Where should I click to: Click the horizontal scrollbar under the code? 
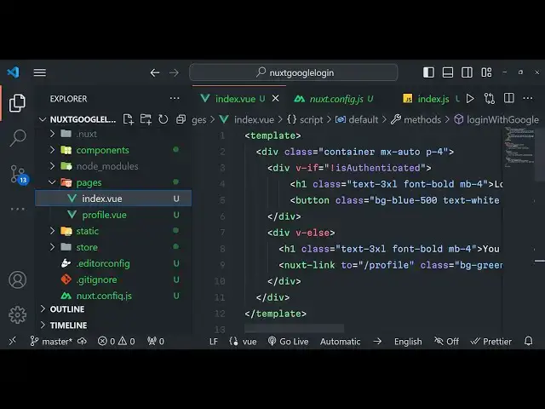(294, 328)
